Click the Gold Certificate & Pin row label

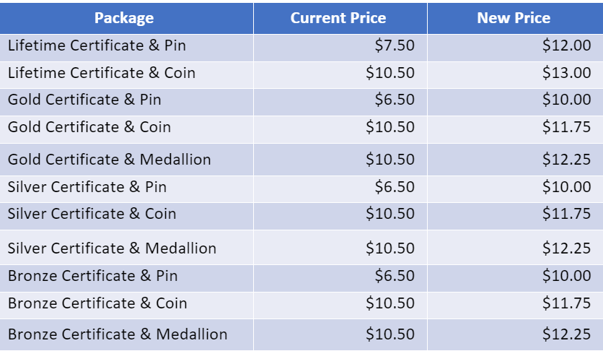coord(84,100)
